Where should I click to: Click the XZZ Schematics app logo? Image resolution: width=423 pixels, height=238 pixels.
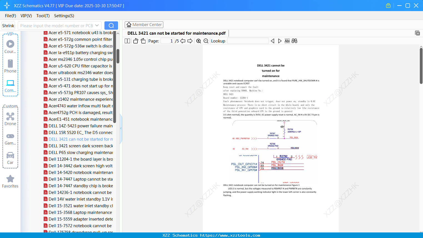[7, 6]
